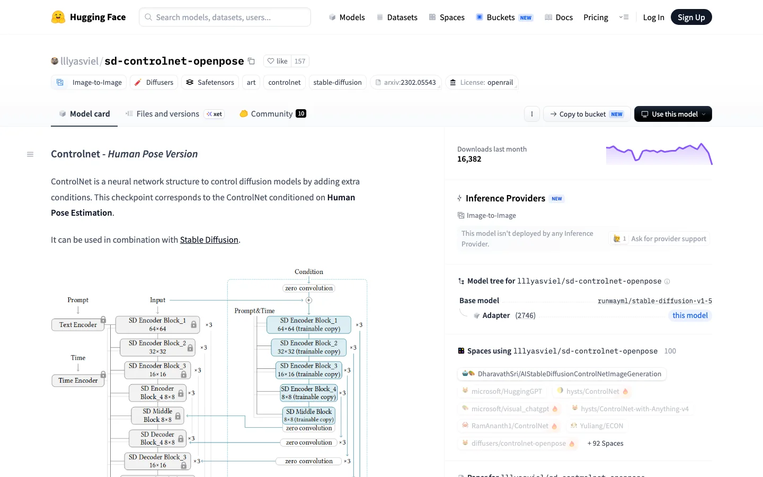Filter by the art tag
Image resolution: width=763 pixels, height=477 pixels.
251,82
